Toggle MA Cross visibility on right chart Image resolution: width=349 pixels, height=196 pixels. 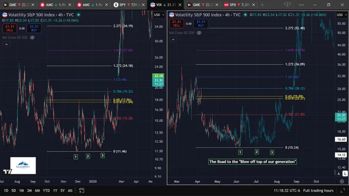tap(199, 33)
